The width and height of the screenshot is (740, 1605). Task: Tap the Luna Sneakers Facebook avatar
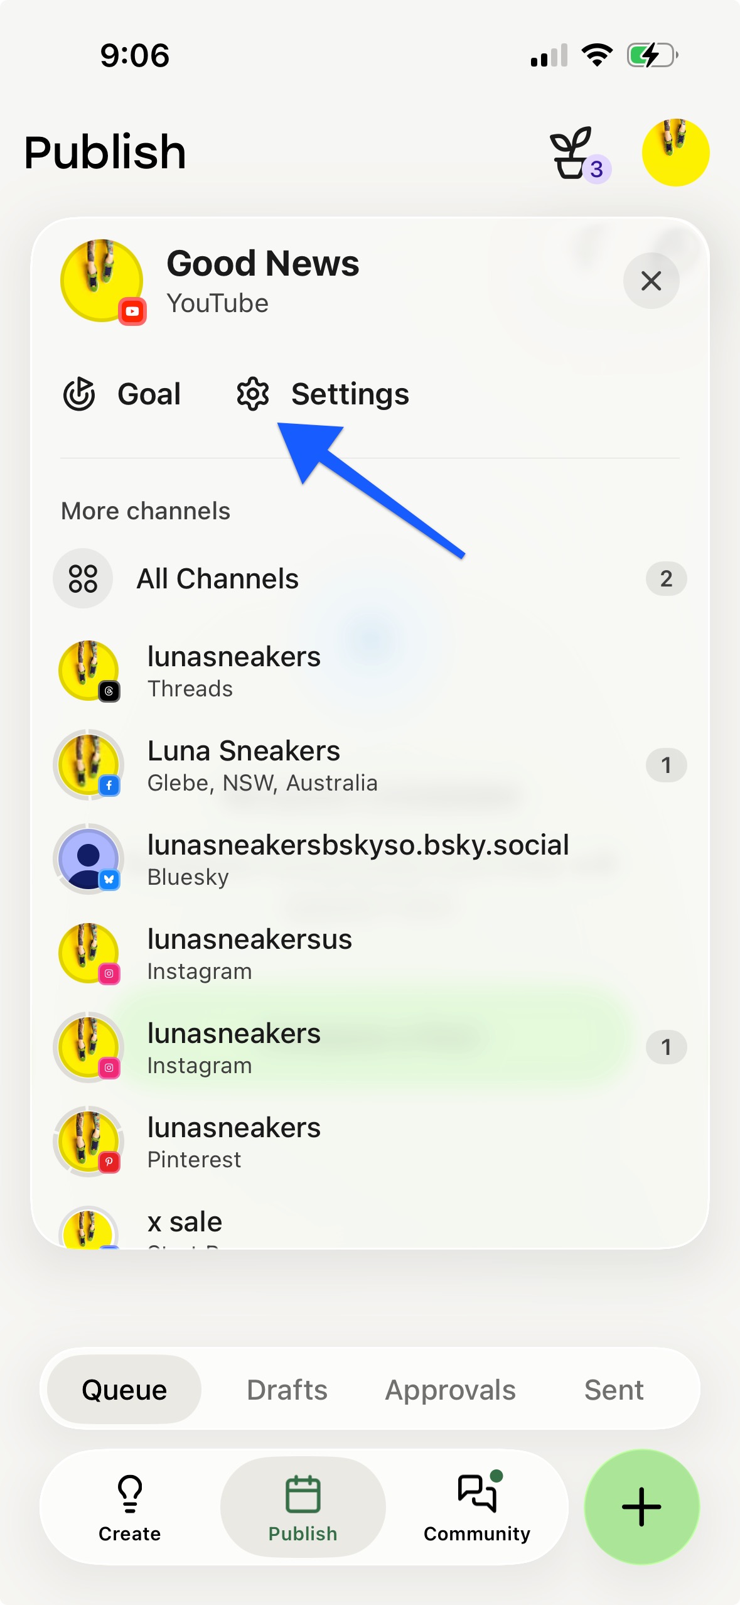click(x=88, y=765)
